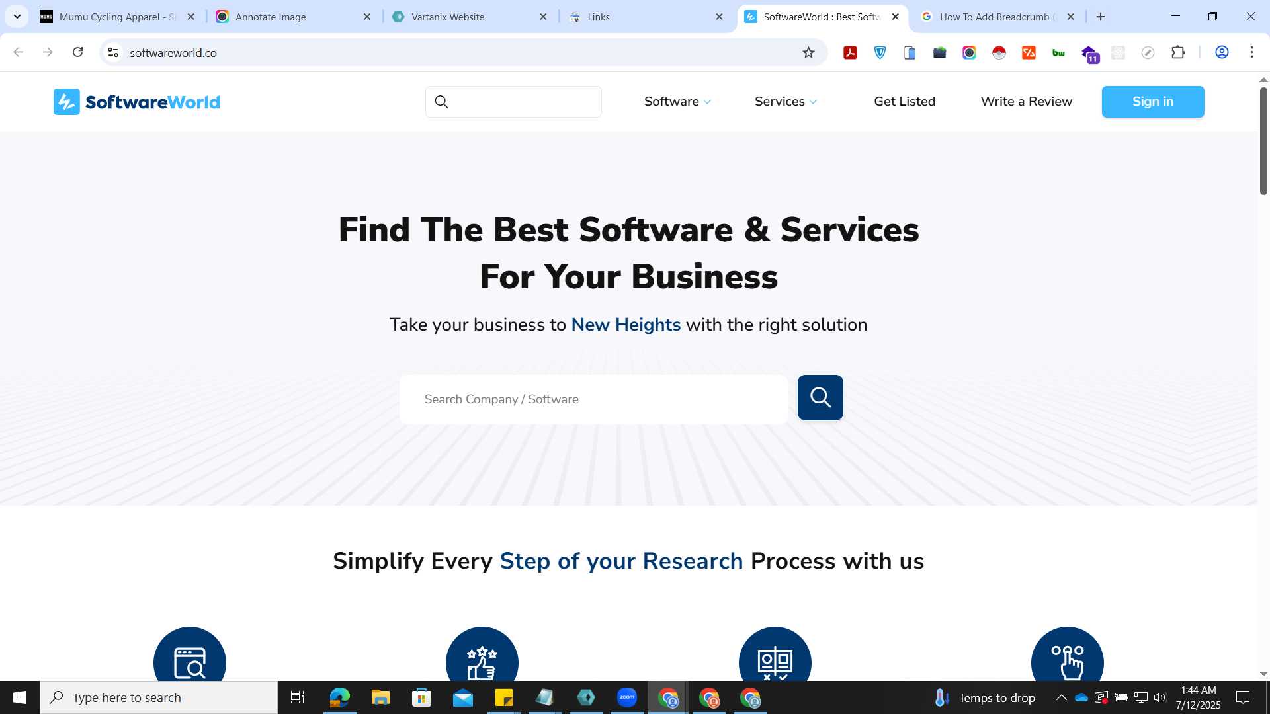
Task: Open a new browser tab
Action: [x=1101, y=17]
